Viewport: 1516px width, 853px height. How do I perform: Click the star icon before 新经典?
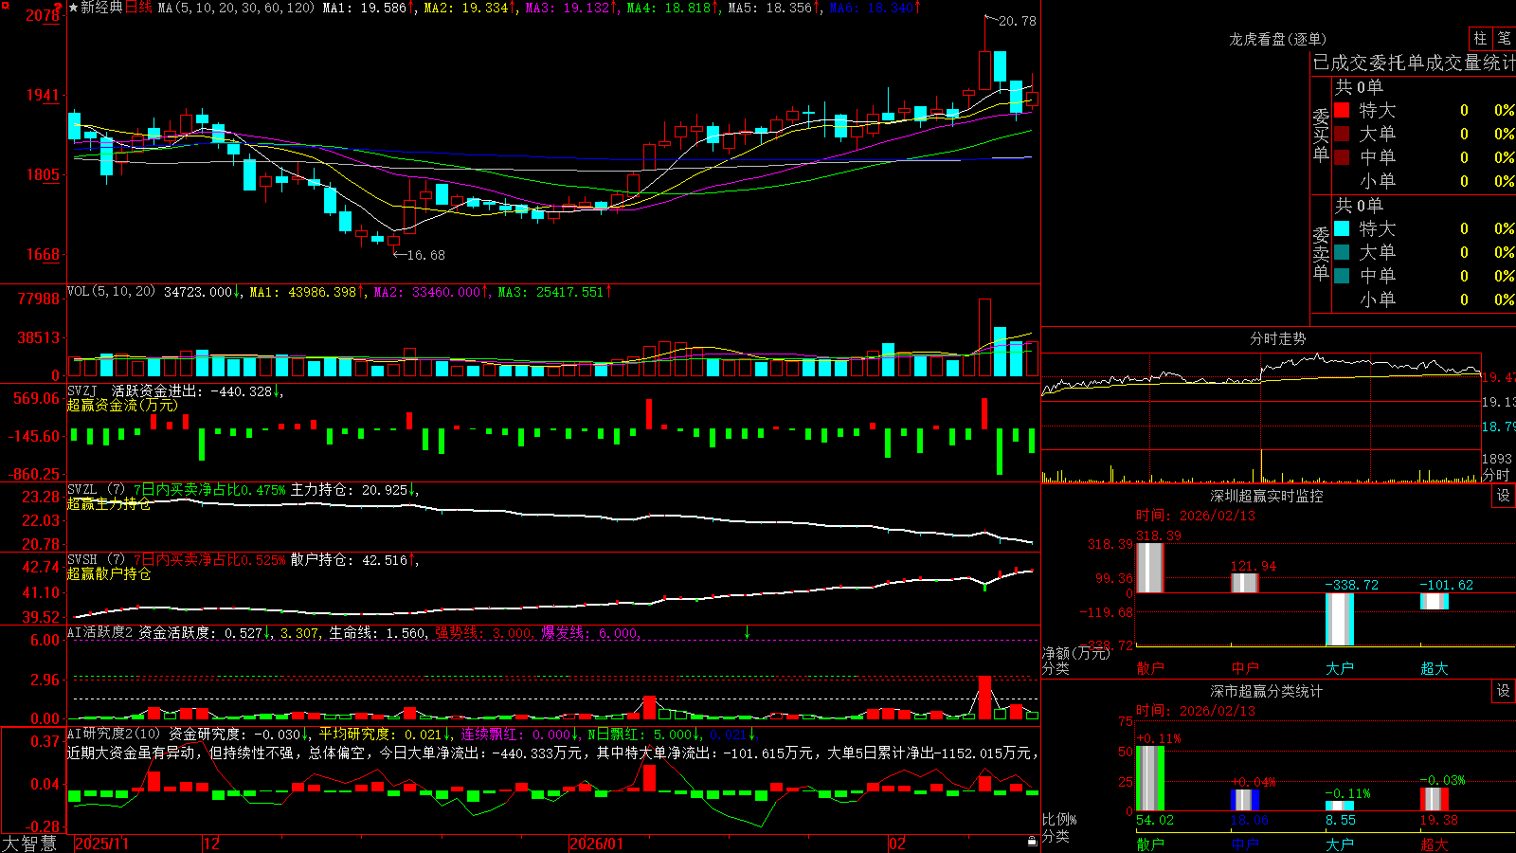73,8
